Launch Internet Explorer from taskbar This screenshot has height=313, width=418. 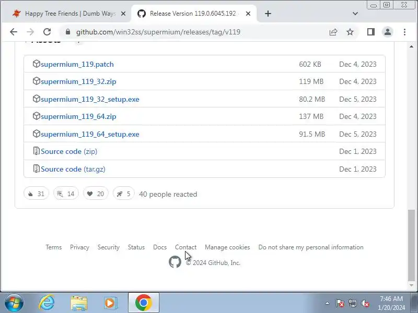click(x=47, y=303)
